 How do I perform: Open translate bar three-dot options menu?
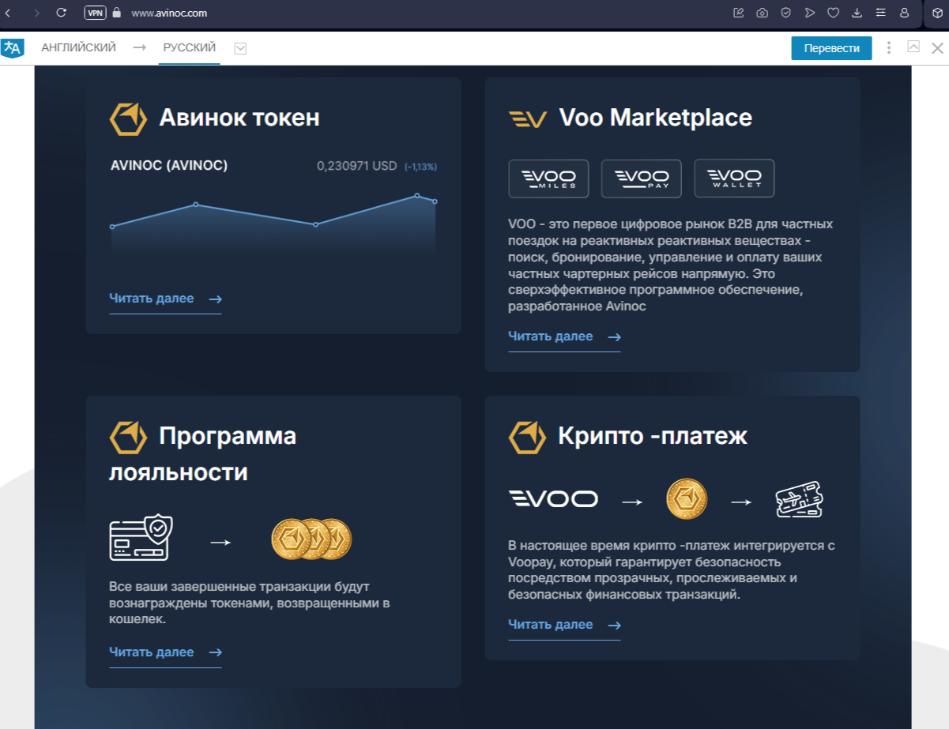pyautogui.click(x=890, y=48)
